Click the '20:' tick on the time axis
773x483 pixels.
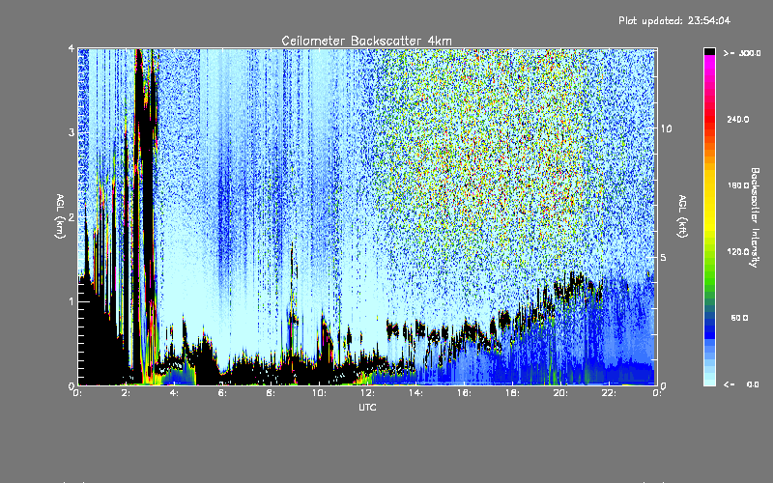click(x=560, y=393)
